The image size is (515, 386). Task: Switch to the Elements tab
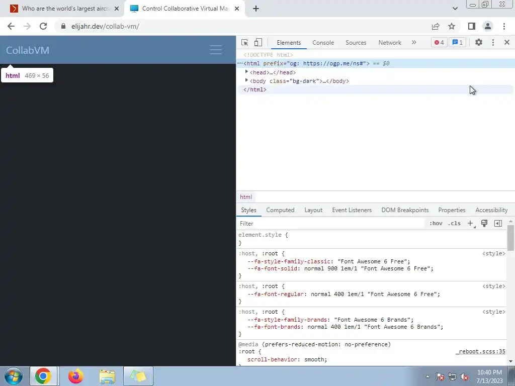[x=289, y=43]
